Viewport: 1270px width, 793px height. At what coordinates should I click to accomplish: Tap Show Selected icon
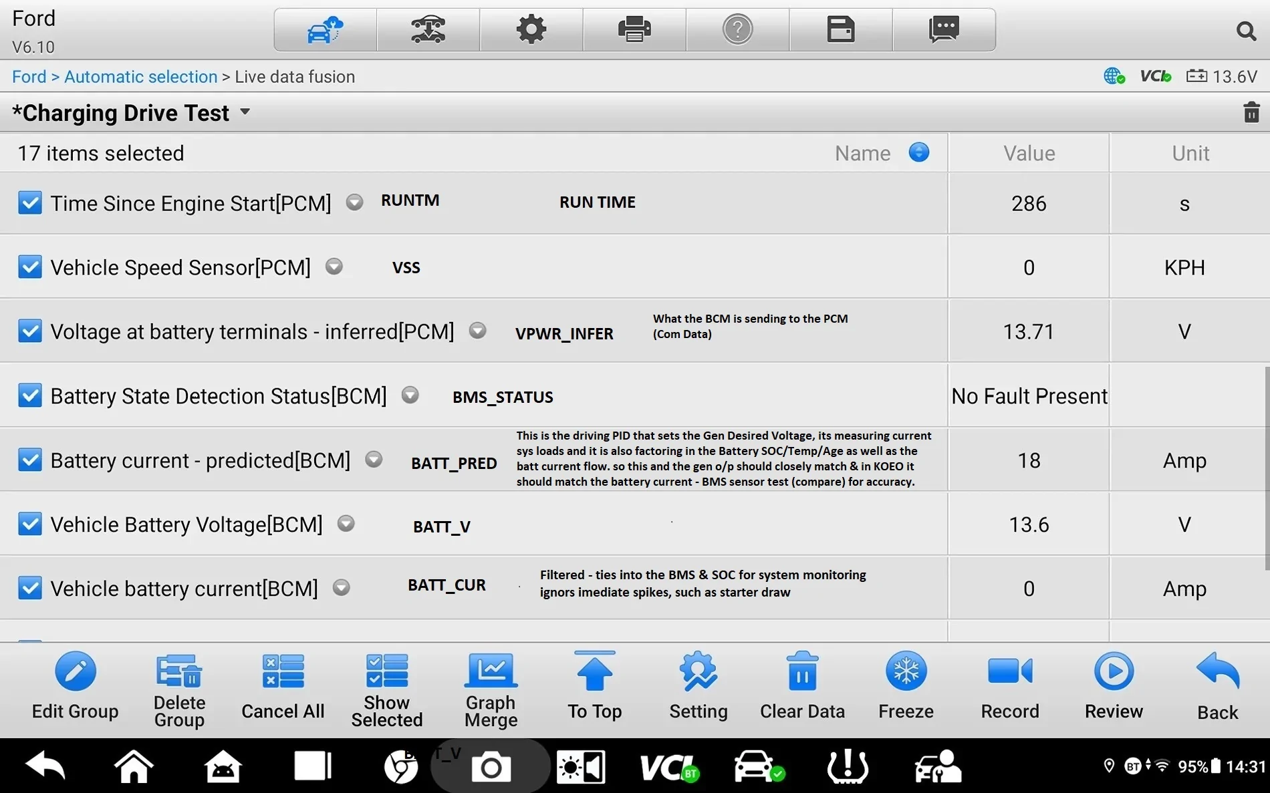click(387, 671)
